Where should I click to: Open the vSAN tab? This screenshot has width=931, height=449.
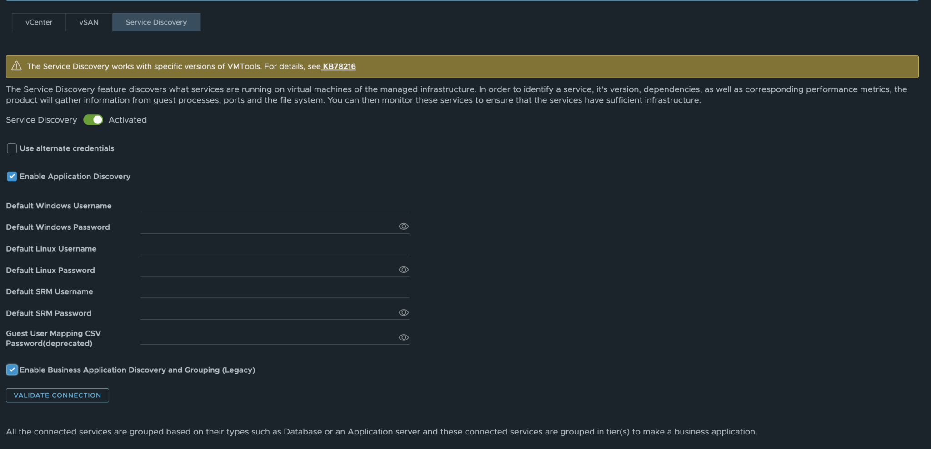89,22
